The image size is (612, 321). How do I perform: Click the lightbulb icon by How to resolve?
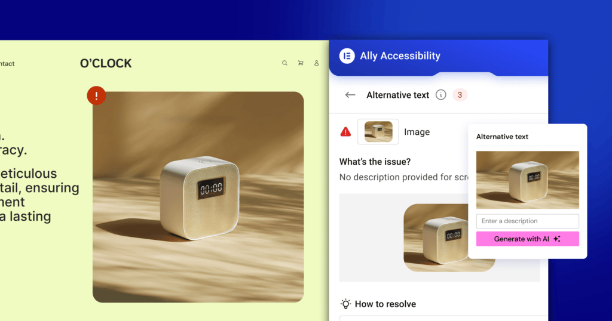345,304
